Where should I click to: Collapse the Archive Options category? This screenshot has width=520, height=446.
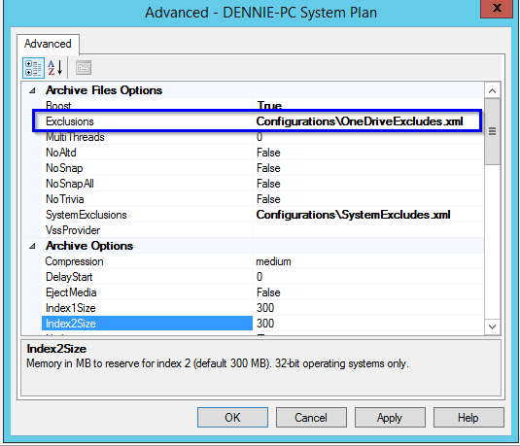pos(32,246)
